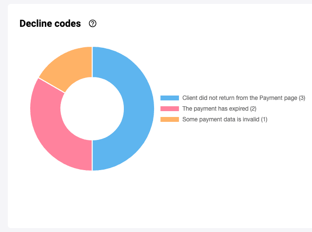Click the '(3)' count in the legend

pos(302,98)
